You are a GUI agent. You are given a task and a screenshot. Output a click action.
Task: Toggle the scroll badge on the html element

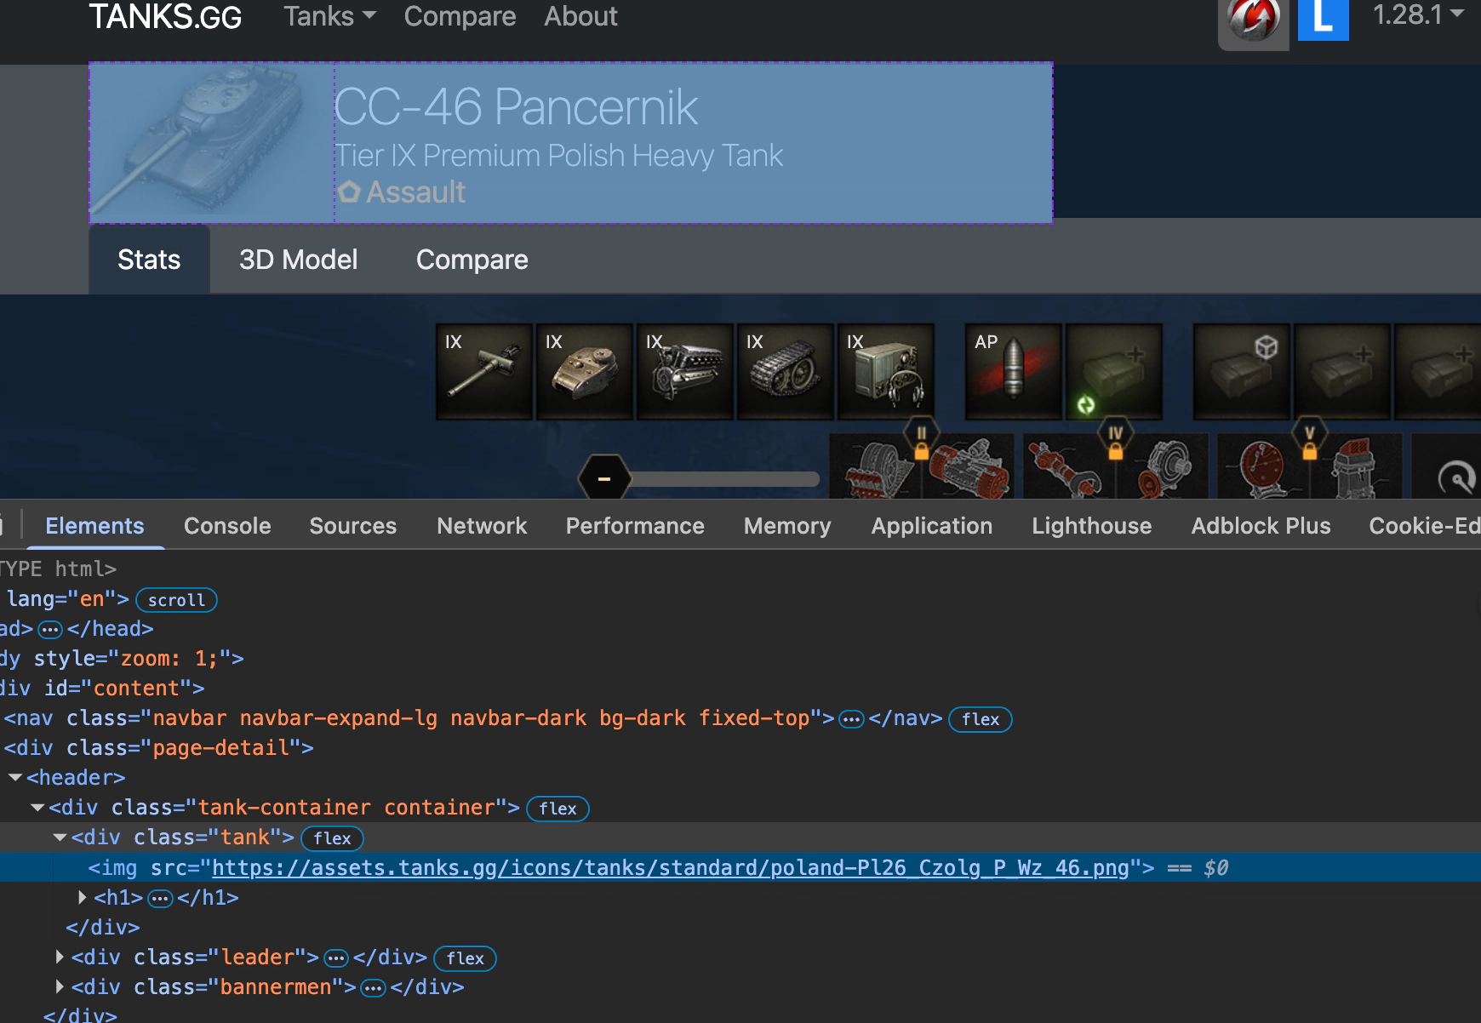click(x=176, y=600)
